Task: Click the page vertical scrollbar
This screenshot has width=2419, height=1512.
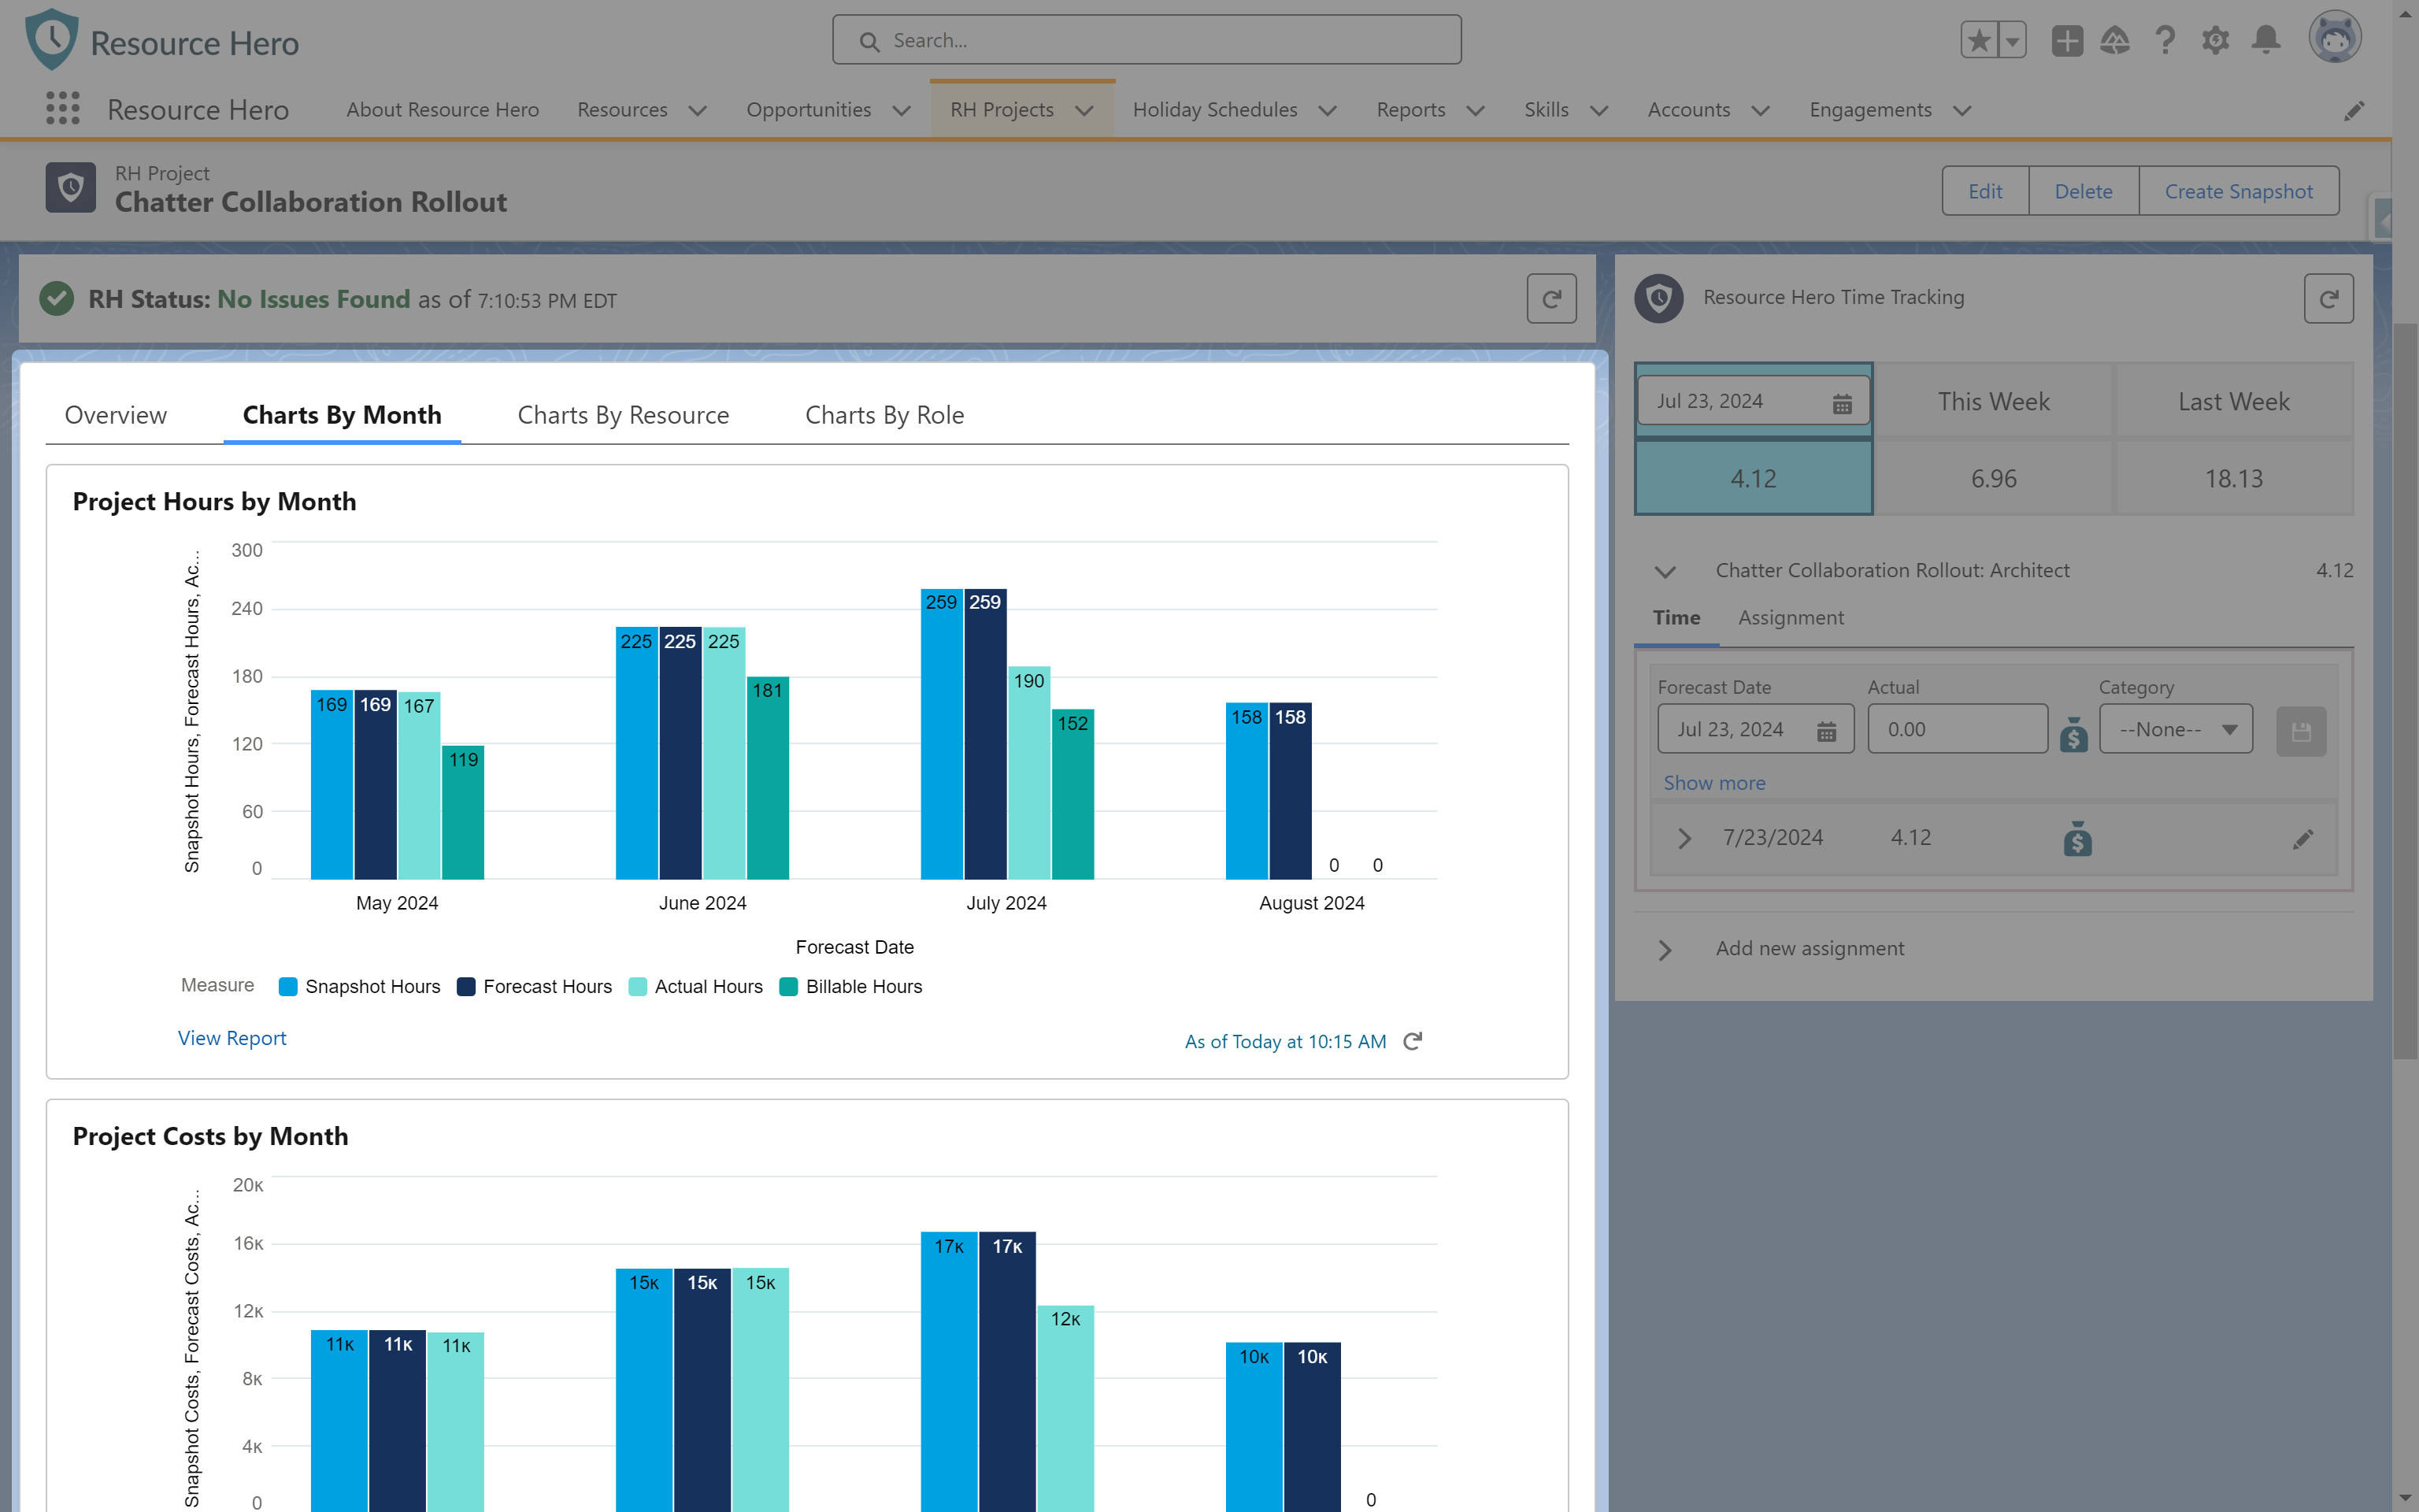Action: coord(2405,690)
